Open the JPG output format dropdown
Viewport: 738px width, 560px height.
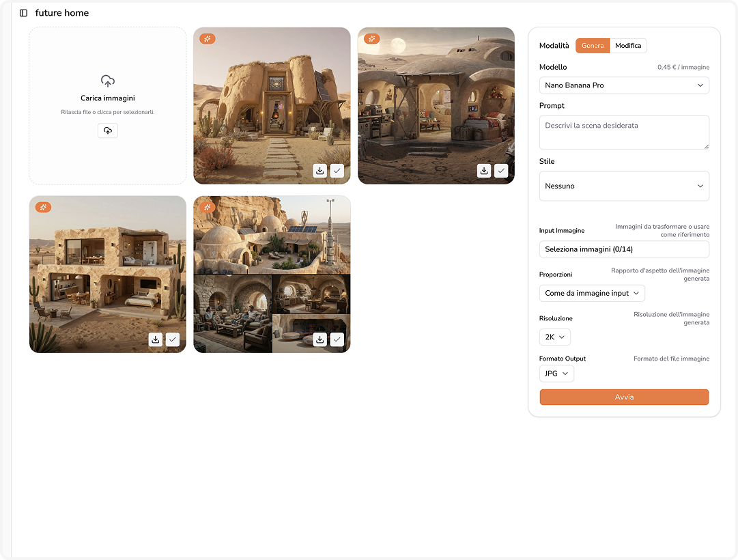pyautogui.click(x=556, y=374)
